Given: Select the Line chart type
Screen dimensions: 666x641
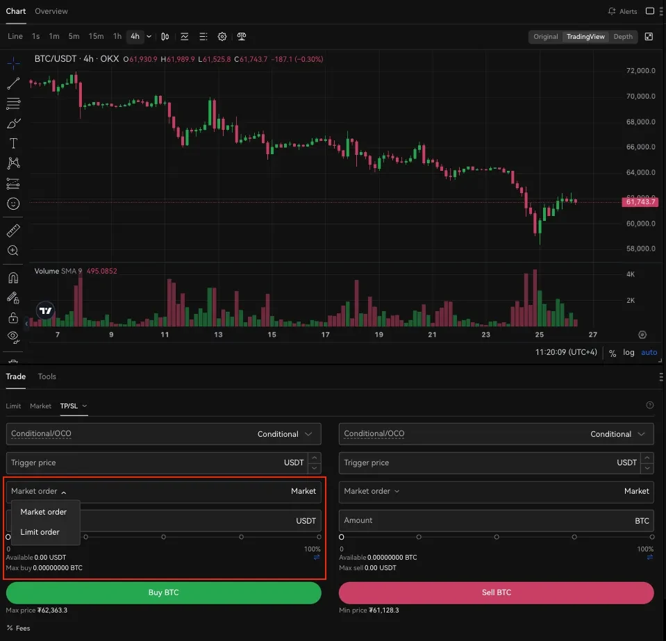Looking at the screenshot, I should coord(15,37).
